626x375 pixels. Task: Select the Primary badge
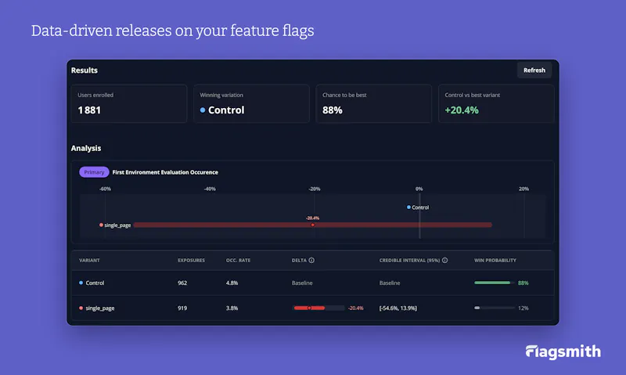[x=94, y=172]
